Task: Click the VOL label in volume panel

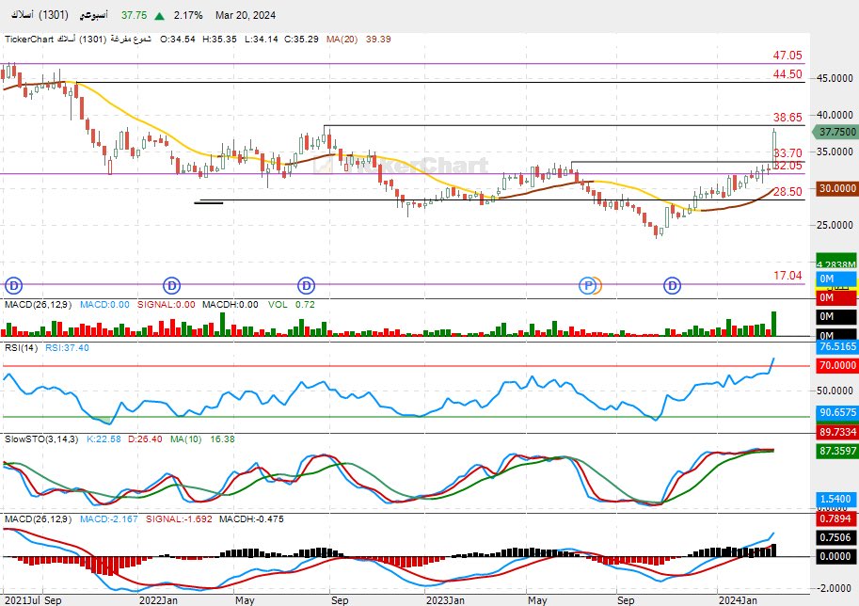Action: pos(278,305)
